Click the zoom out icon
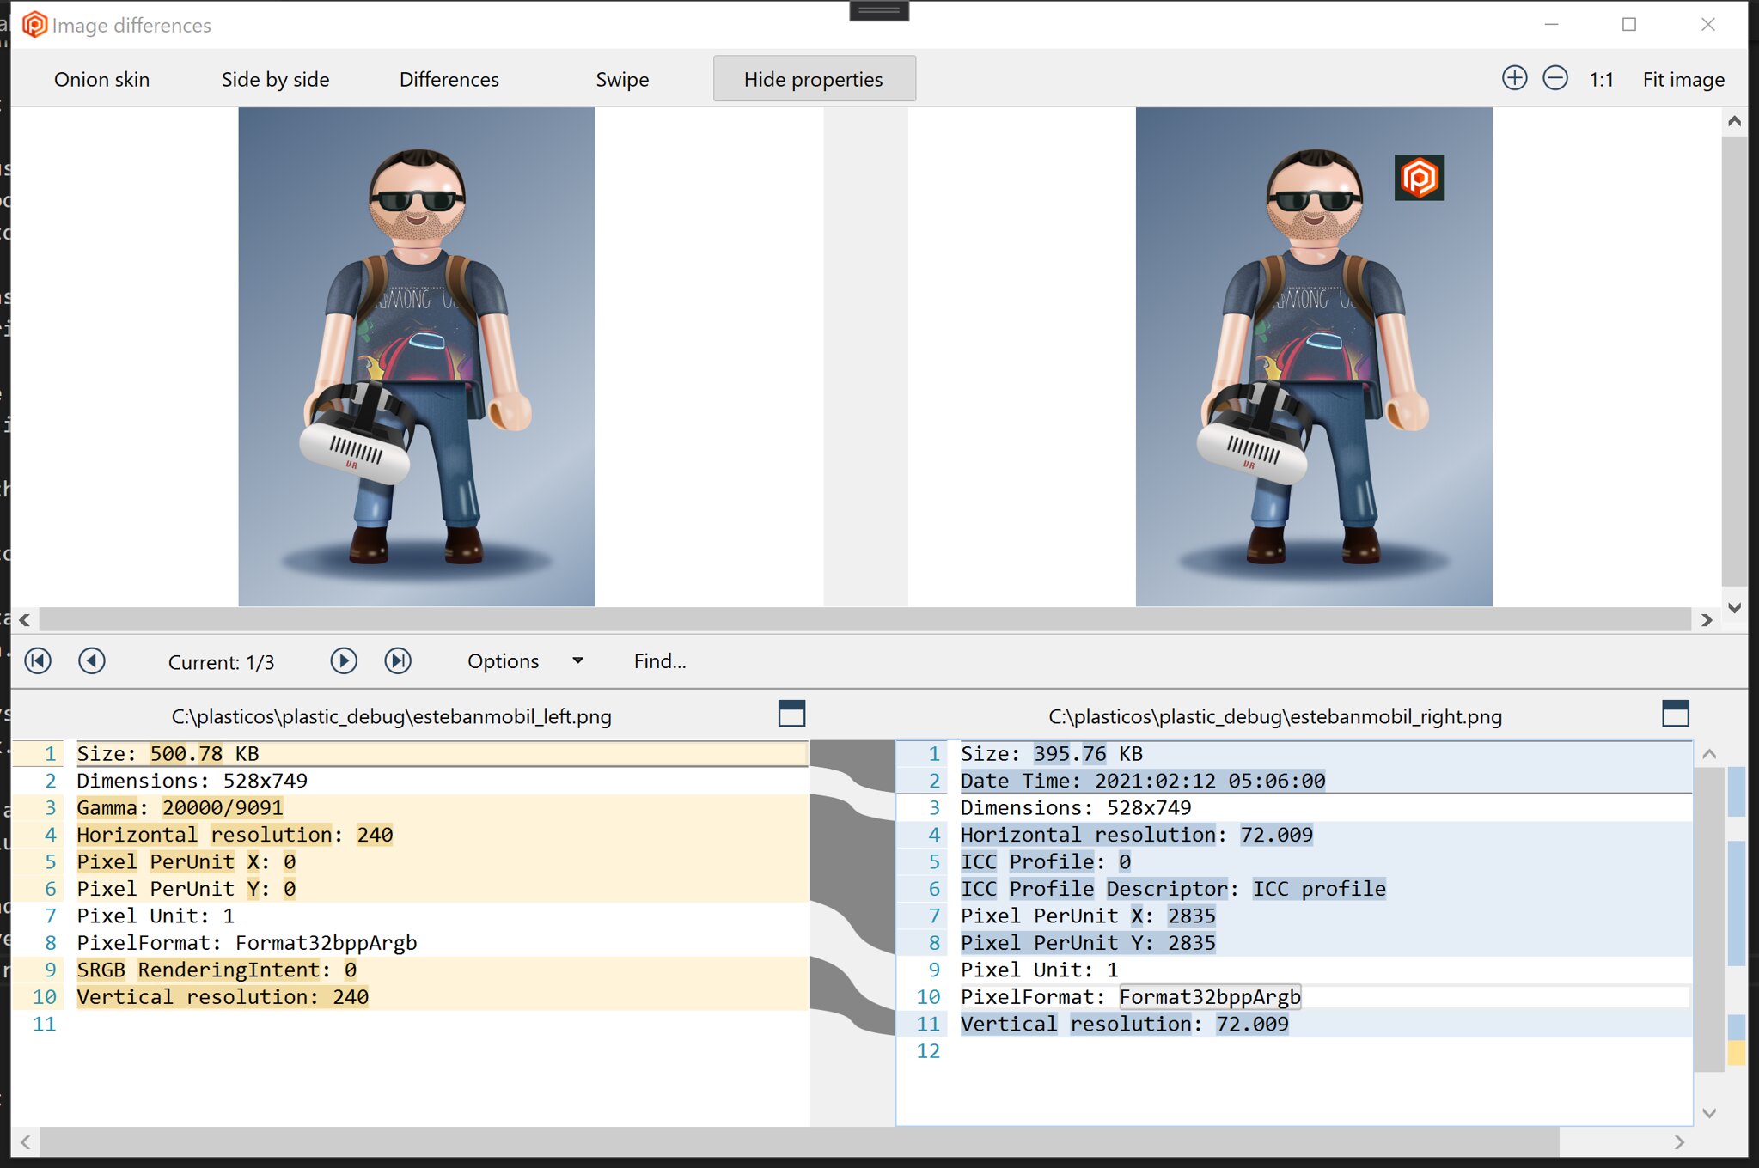 pyautogui.click(x=1554, y=78)
